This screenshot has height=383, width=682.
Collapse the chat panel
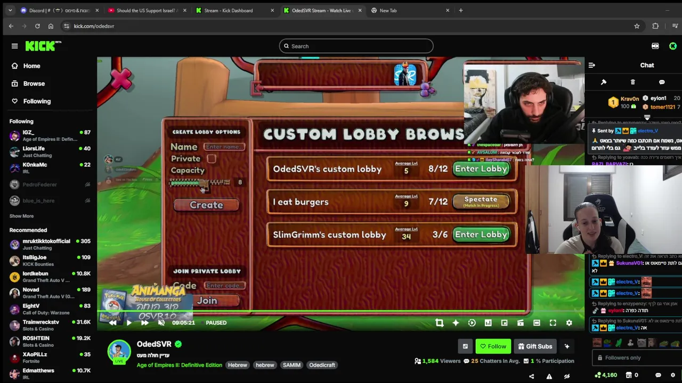click(591, 65)
